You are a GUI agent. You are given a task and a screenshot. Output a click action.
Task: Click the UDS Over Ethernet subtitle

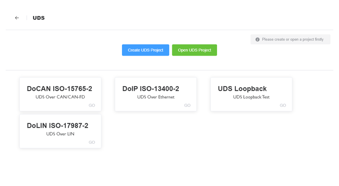[x=156, y=97]
